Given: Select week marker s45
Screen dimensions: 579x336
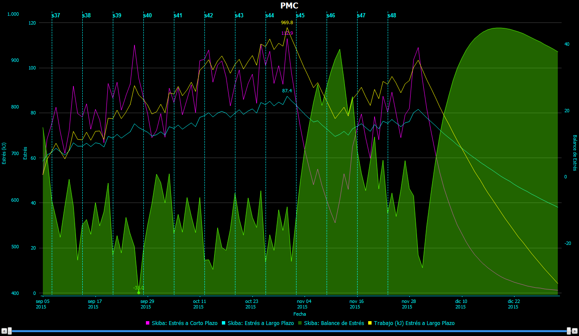Looking at the screenshot, I should click(300, 15).
